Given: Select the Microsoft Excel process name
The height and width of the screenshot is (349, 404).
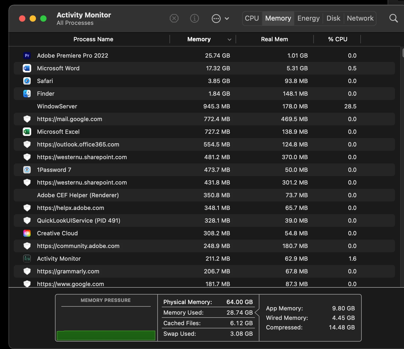Looking at the screenshot, I should click(x=58, y=132).
